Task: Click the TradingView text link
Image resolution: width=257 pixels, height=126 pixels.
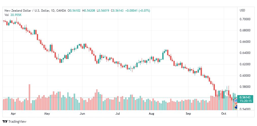Action: point(17,122)
